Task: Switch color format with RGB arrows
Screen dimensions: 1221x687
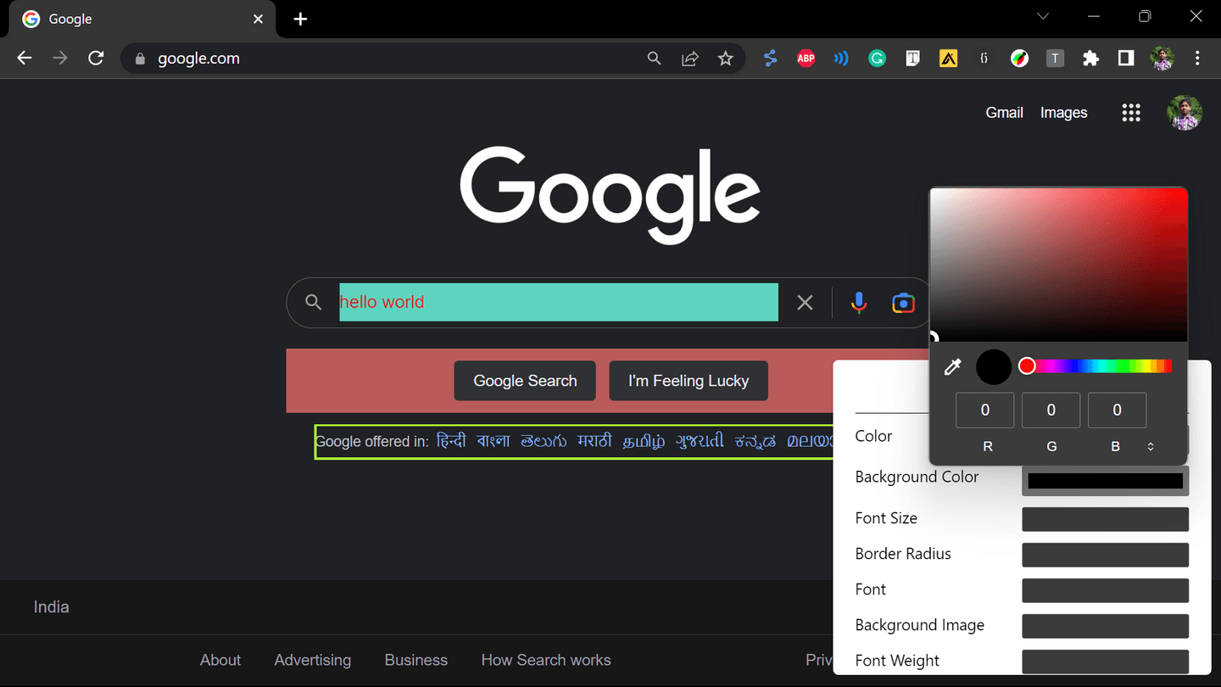Action: (1151, 446)
